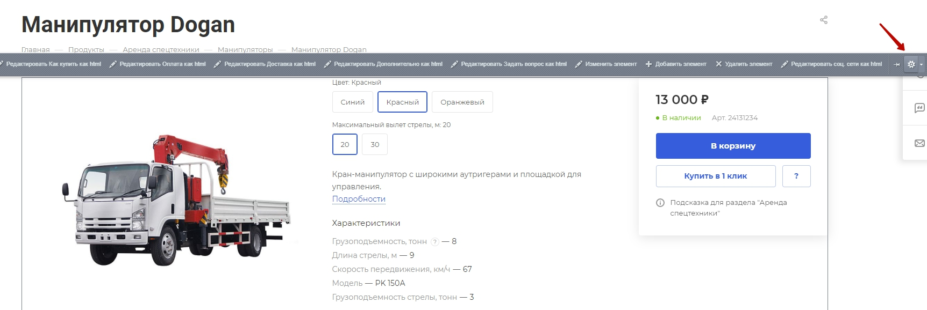Click Грузоподъемность стрелы, тонн — 3 row
This screenshot has width=927, height=310.
coord(403,297)
